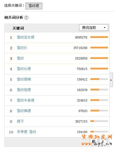Screen dimensions: 115x150
Task: Select the 裙子 keyword link
Action: point(20,121)
